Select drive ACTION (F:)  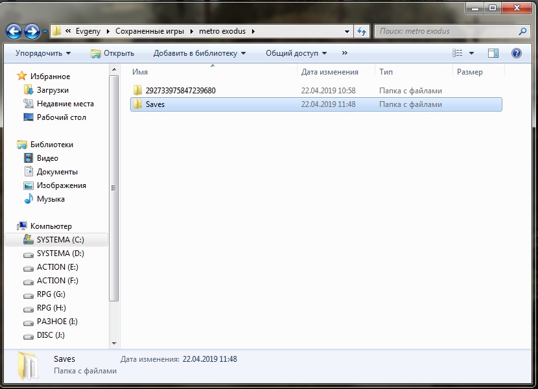[57, 281]
